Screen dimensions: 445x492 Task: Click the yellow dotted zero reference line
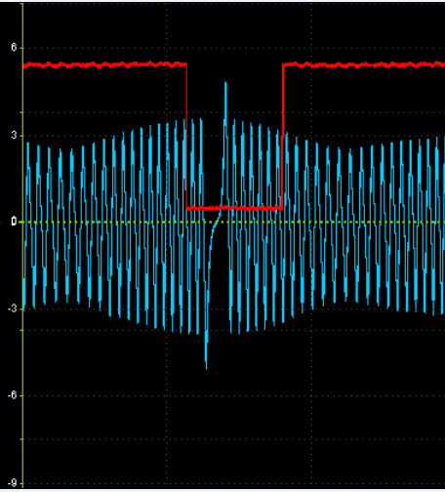(234, 223)
